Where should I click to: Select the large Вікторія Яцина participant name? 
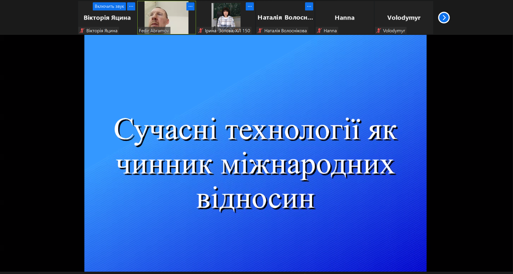tap(107, 18)
